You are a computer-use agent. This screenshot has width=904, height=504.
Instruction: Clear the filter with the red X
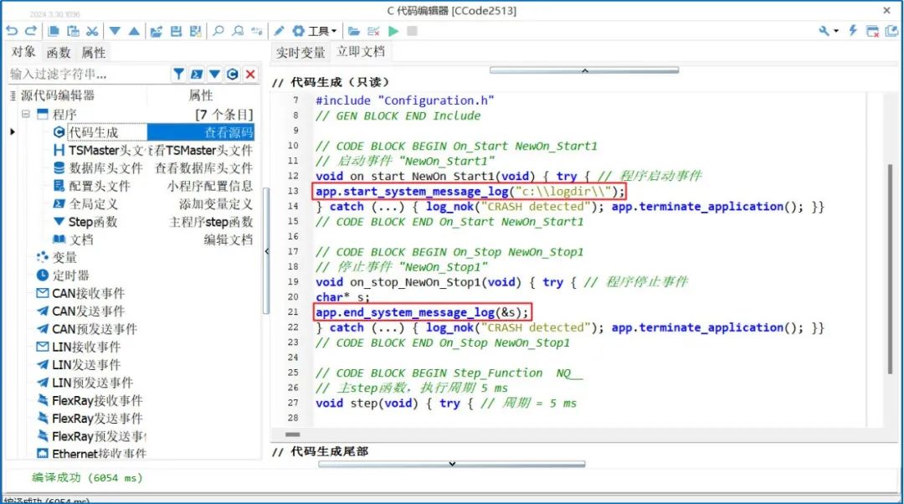[250, 74]
